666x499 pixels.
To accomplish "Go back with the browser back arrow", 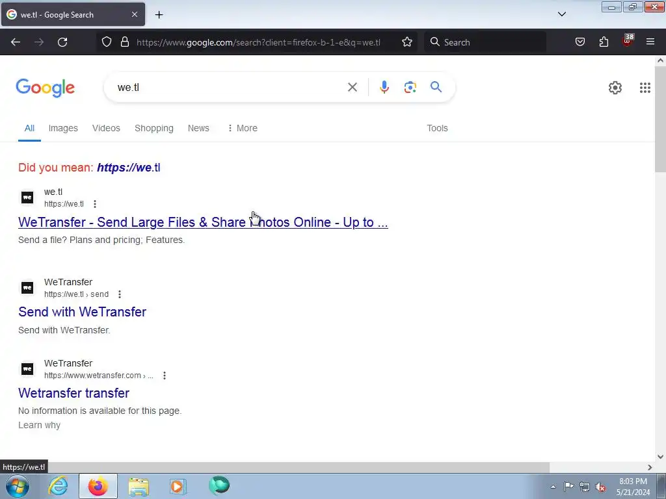I will 16,42.
